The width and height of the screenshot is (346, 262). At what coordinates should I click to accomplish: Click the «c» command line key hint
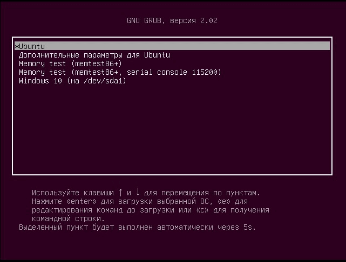point(202,210)
